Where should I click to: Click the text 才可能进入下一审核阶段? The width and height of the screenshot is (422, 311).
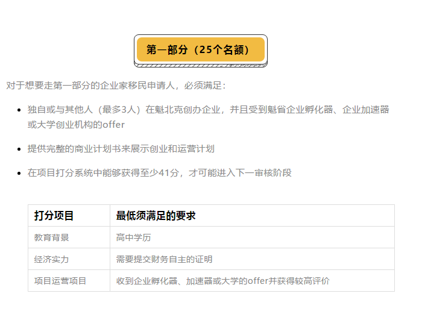click(240, 173)
